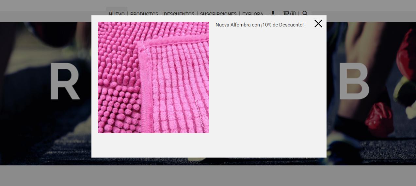Click the search magnifier icon
Viewport: 416px width, 186px height.
[x=305, y=13]
